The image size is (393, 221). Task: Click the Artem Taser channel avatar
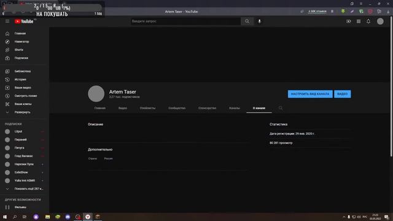click(x=96, y=94)
